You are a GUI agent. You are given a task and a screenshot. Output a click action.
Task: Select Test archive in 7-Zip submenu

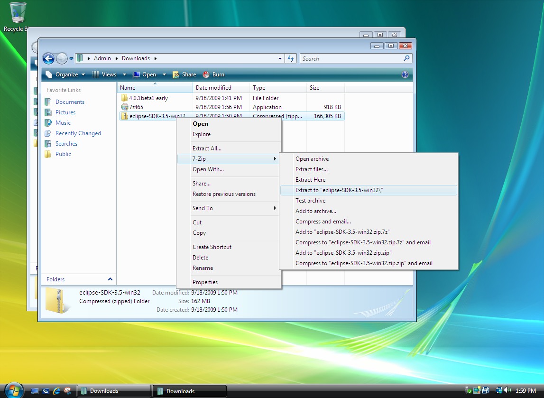[x=369, y=201]
